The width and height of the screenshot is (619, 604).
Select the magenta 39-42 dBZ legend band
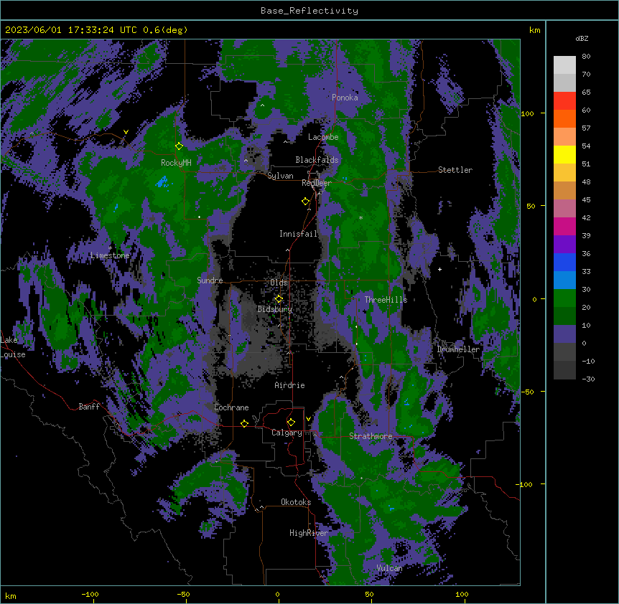click(x=564, y=227)
